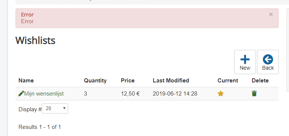289x136 pixels.
Task: Toggle the gold star in Current column
Action: click(x=221, y=94)
